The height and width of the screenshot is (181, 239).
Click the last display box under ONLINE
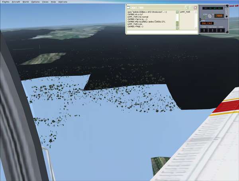coord(221,30)
